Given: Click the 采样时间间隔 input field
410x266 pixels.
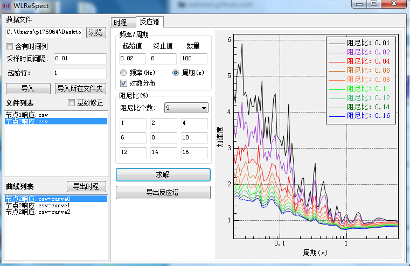Looking at the screenshot, I should click(x=80, y=59).
